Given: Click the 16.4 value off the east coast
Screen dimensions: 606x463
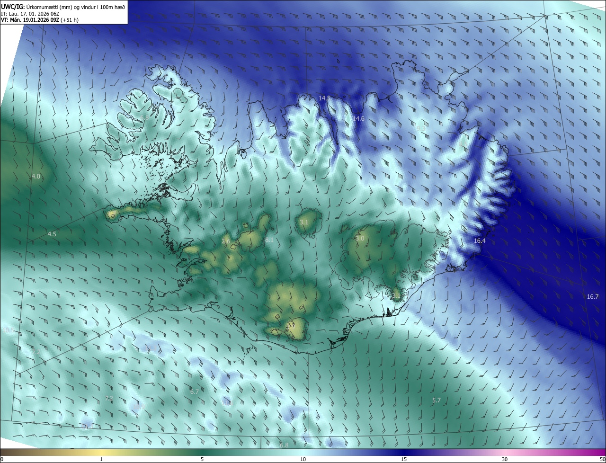Looking at the screenshot, I should tap(480, 240).
